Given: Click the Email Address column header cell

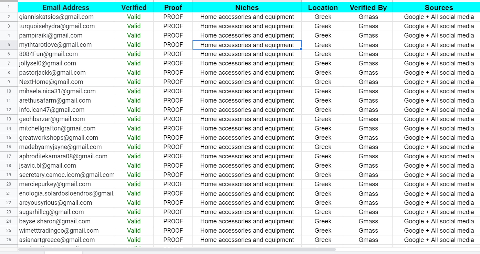Looking at the screenshot, I should pos(66,7).
